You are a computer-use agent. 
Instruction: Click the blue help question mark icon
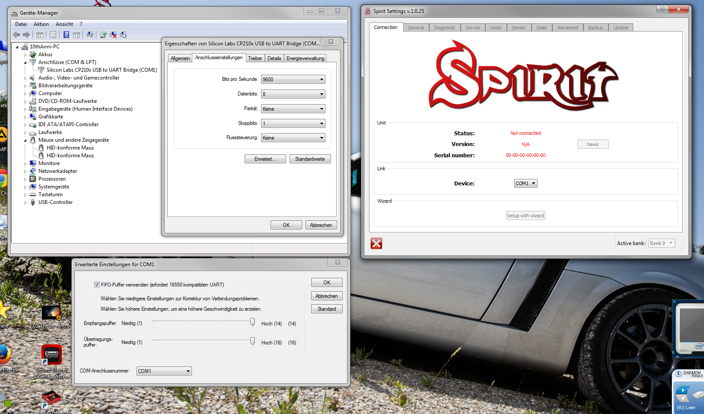coord(66,35)
